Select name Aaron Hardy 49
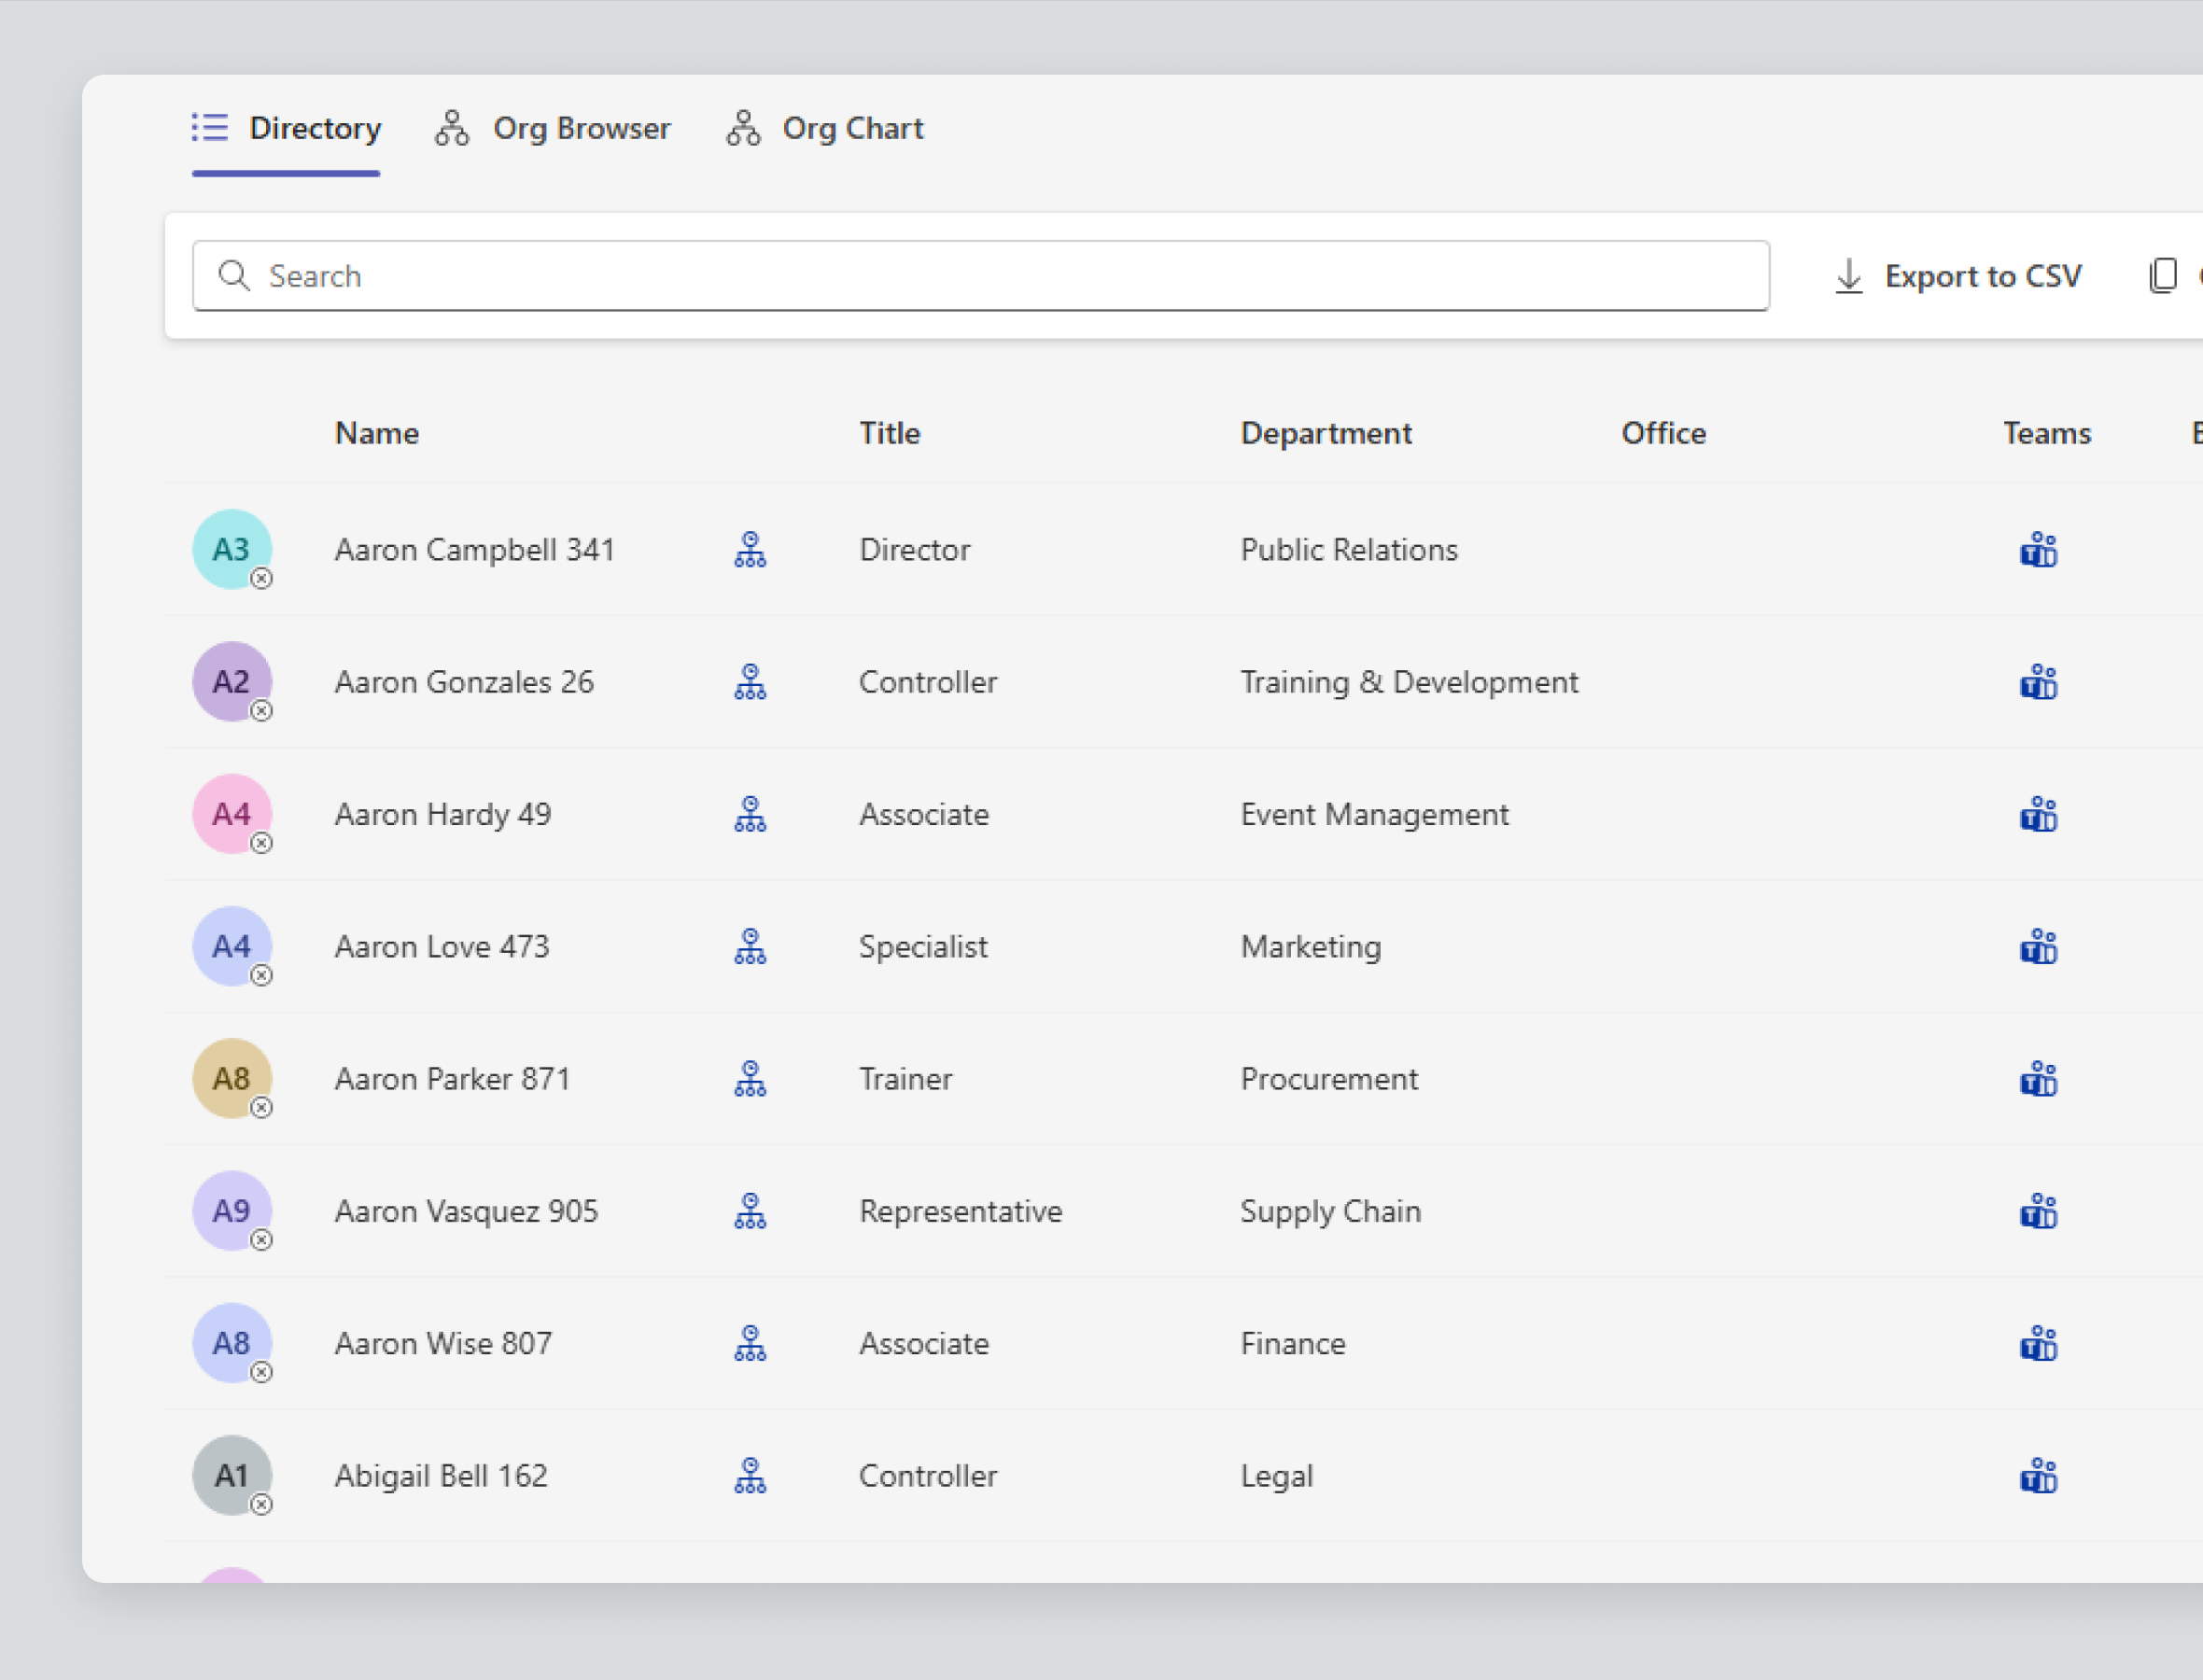 pyautogui.click(x=443, y=814)
